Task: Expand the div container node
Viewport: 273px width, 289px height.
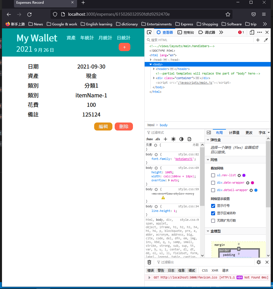Action: click(154, 78)
